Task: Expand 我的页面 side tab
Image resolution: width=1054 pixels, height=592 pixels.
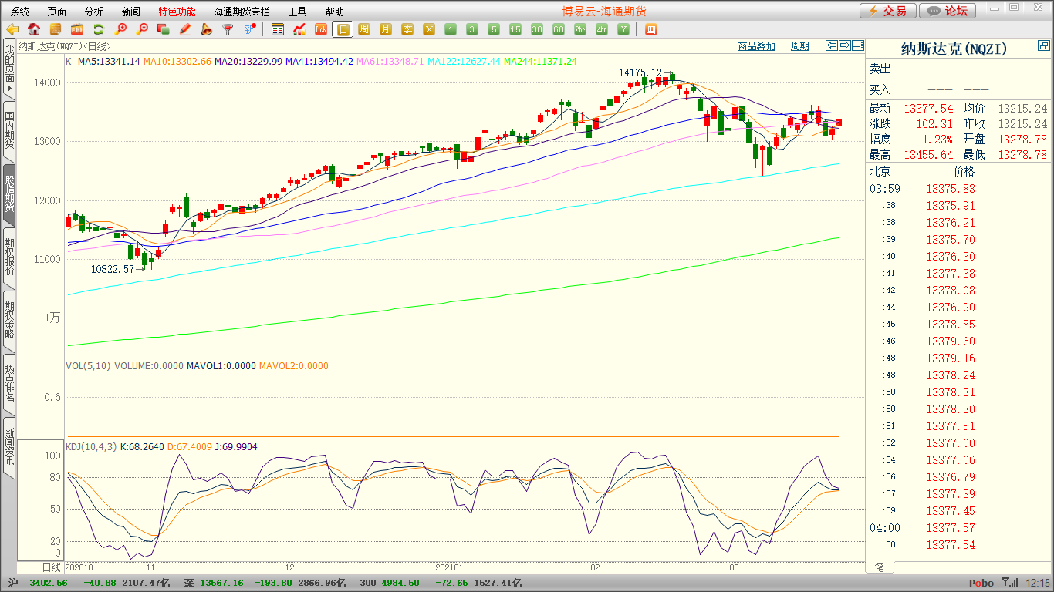Action: (x=9, y=69)
